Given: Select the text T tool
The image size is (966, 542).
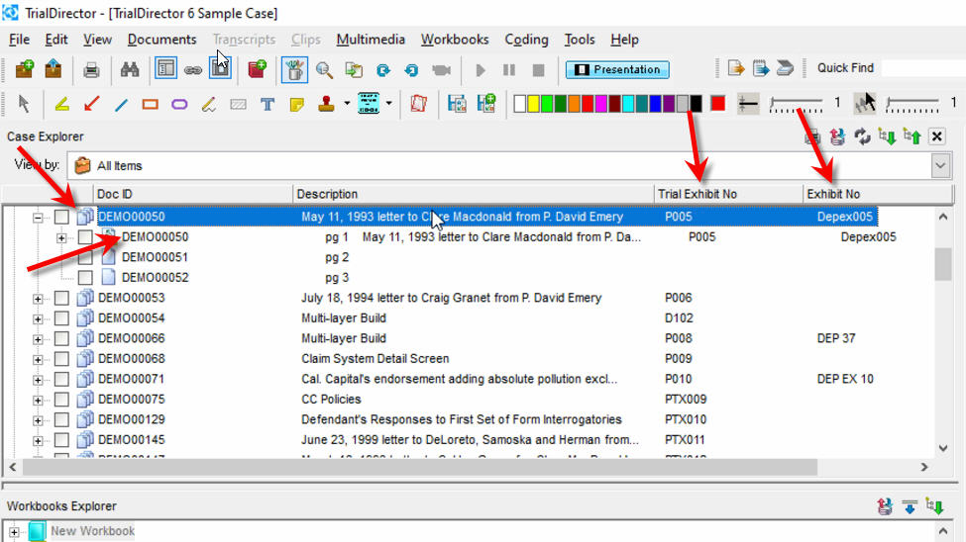Looking at the screenshot, I should point(268,105).
